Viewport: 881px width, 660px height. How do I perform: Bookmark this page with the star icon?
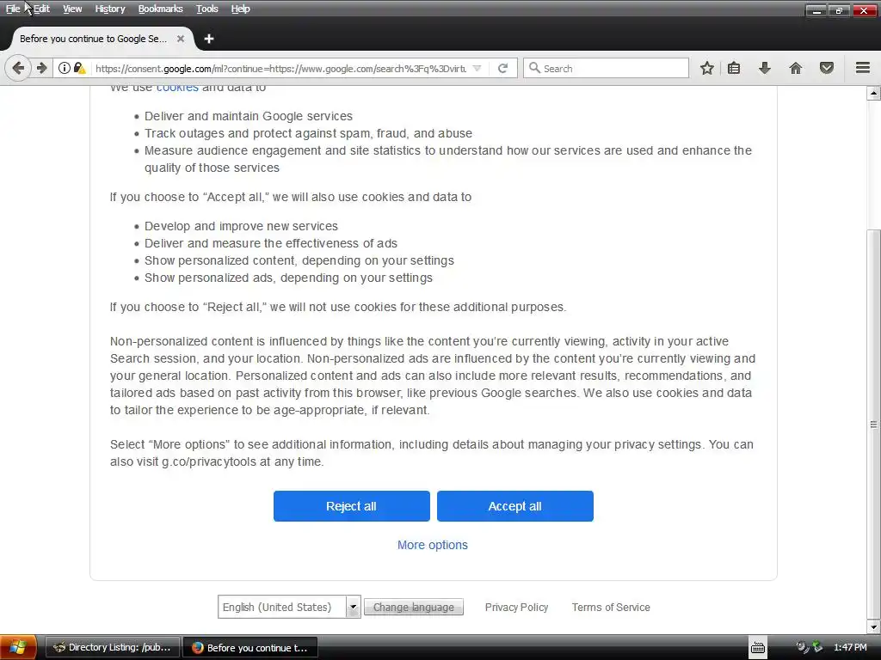coord(707,69)
